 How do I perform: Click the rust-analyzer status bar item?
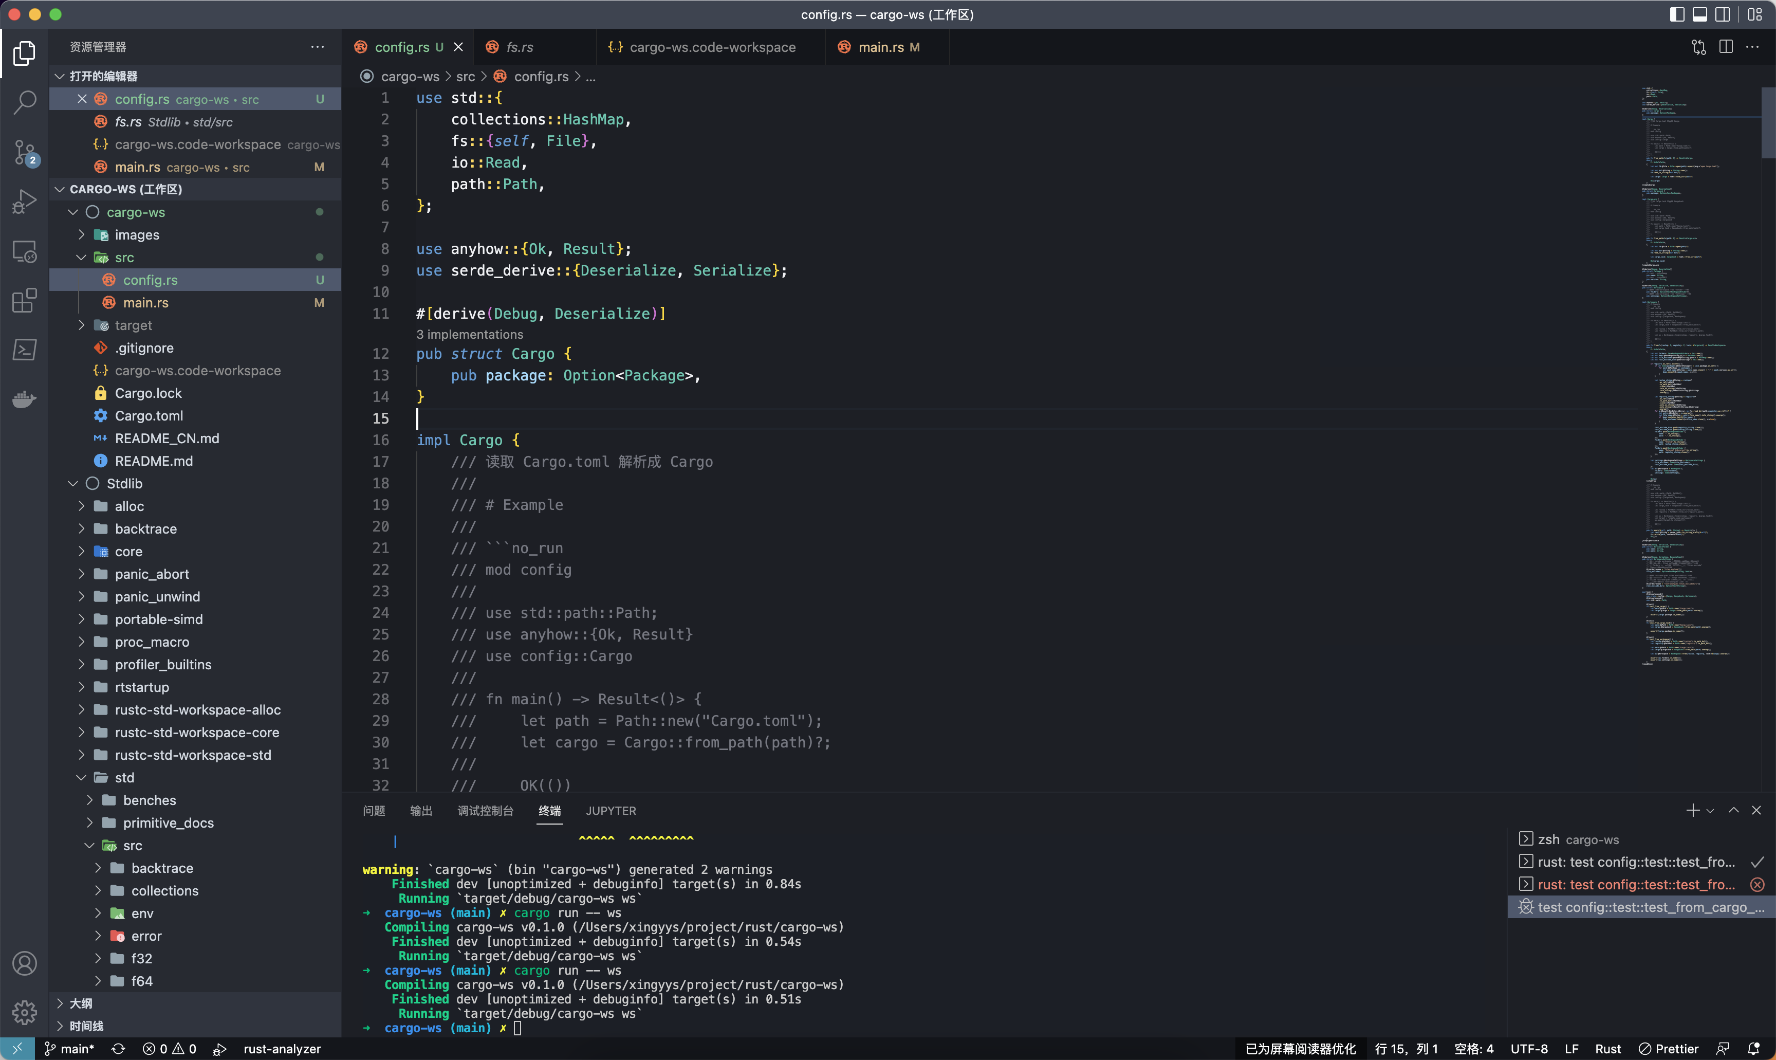(282, 1049)
